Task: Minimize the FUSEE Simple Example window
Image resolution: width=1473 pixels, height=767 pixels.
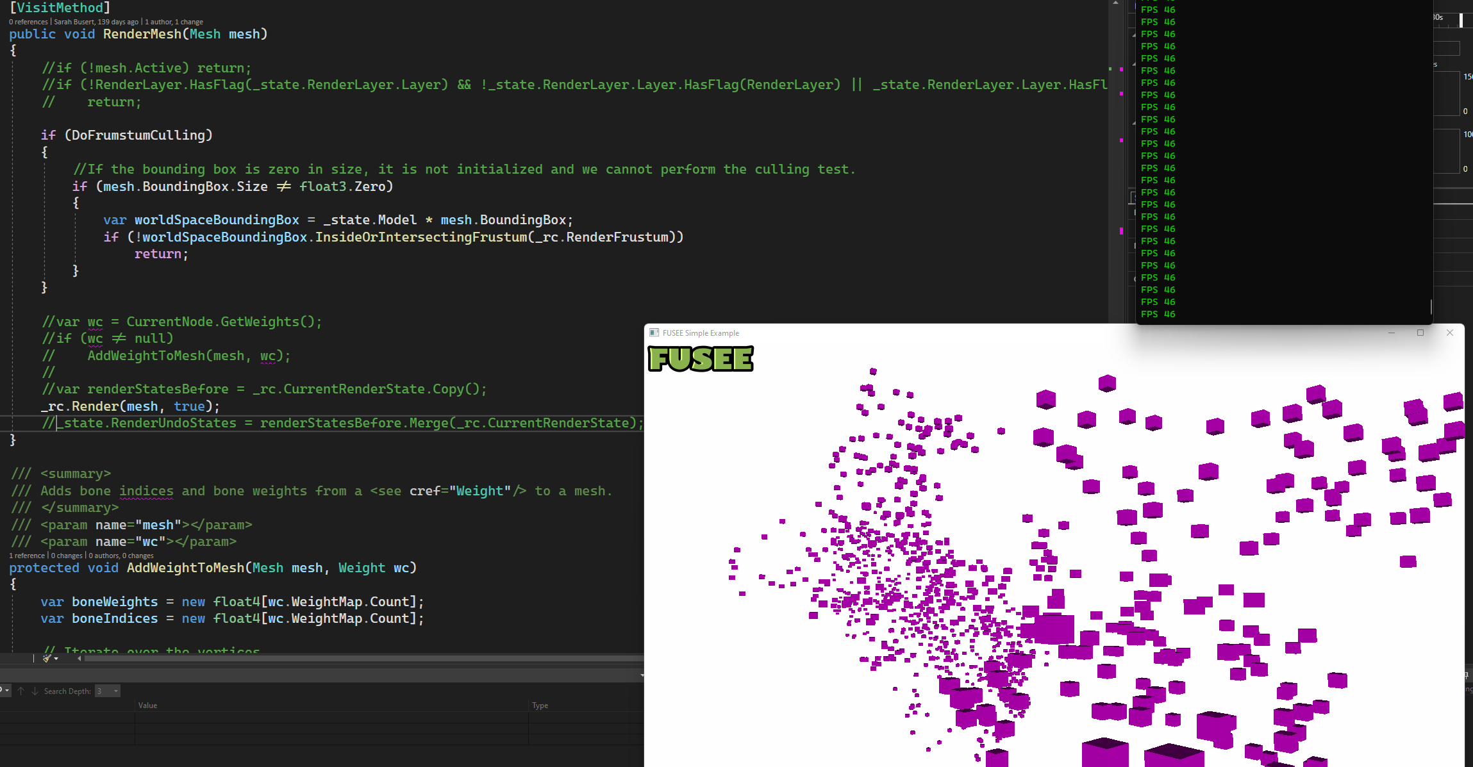Action: [x=1391, y=333]
